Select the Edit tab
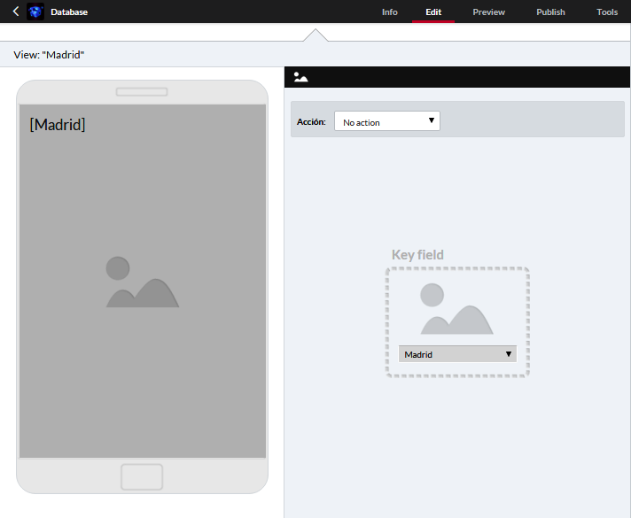This screenshot has height=518, width=631. point(433,12)
